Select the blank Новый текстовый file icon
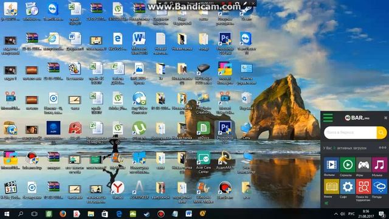Image resolution: width=389 pixels, height=219 pixels. click(x=160, y=43)
